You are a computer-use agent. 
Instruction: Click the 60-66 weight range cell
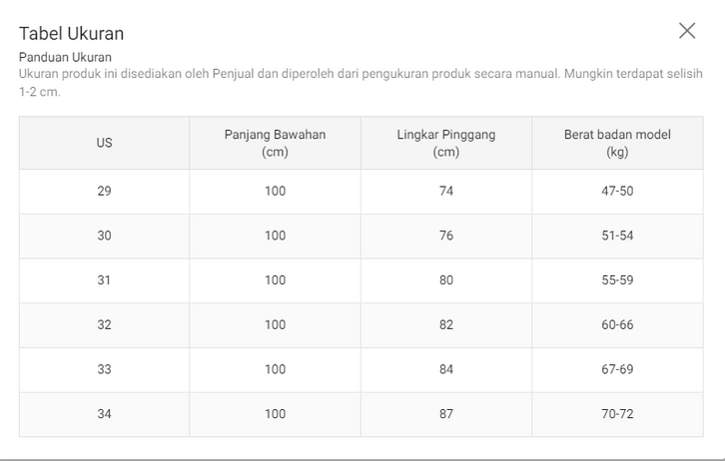click(x=617, y=324)
